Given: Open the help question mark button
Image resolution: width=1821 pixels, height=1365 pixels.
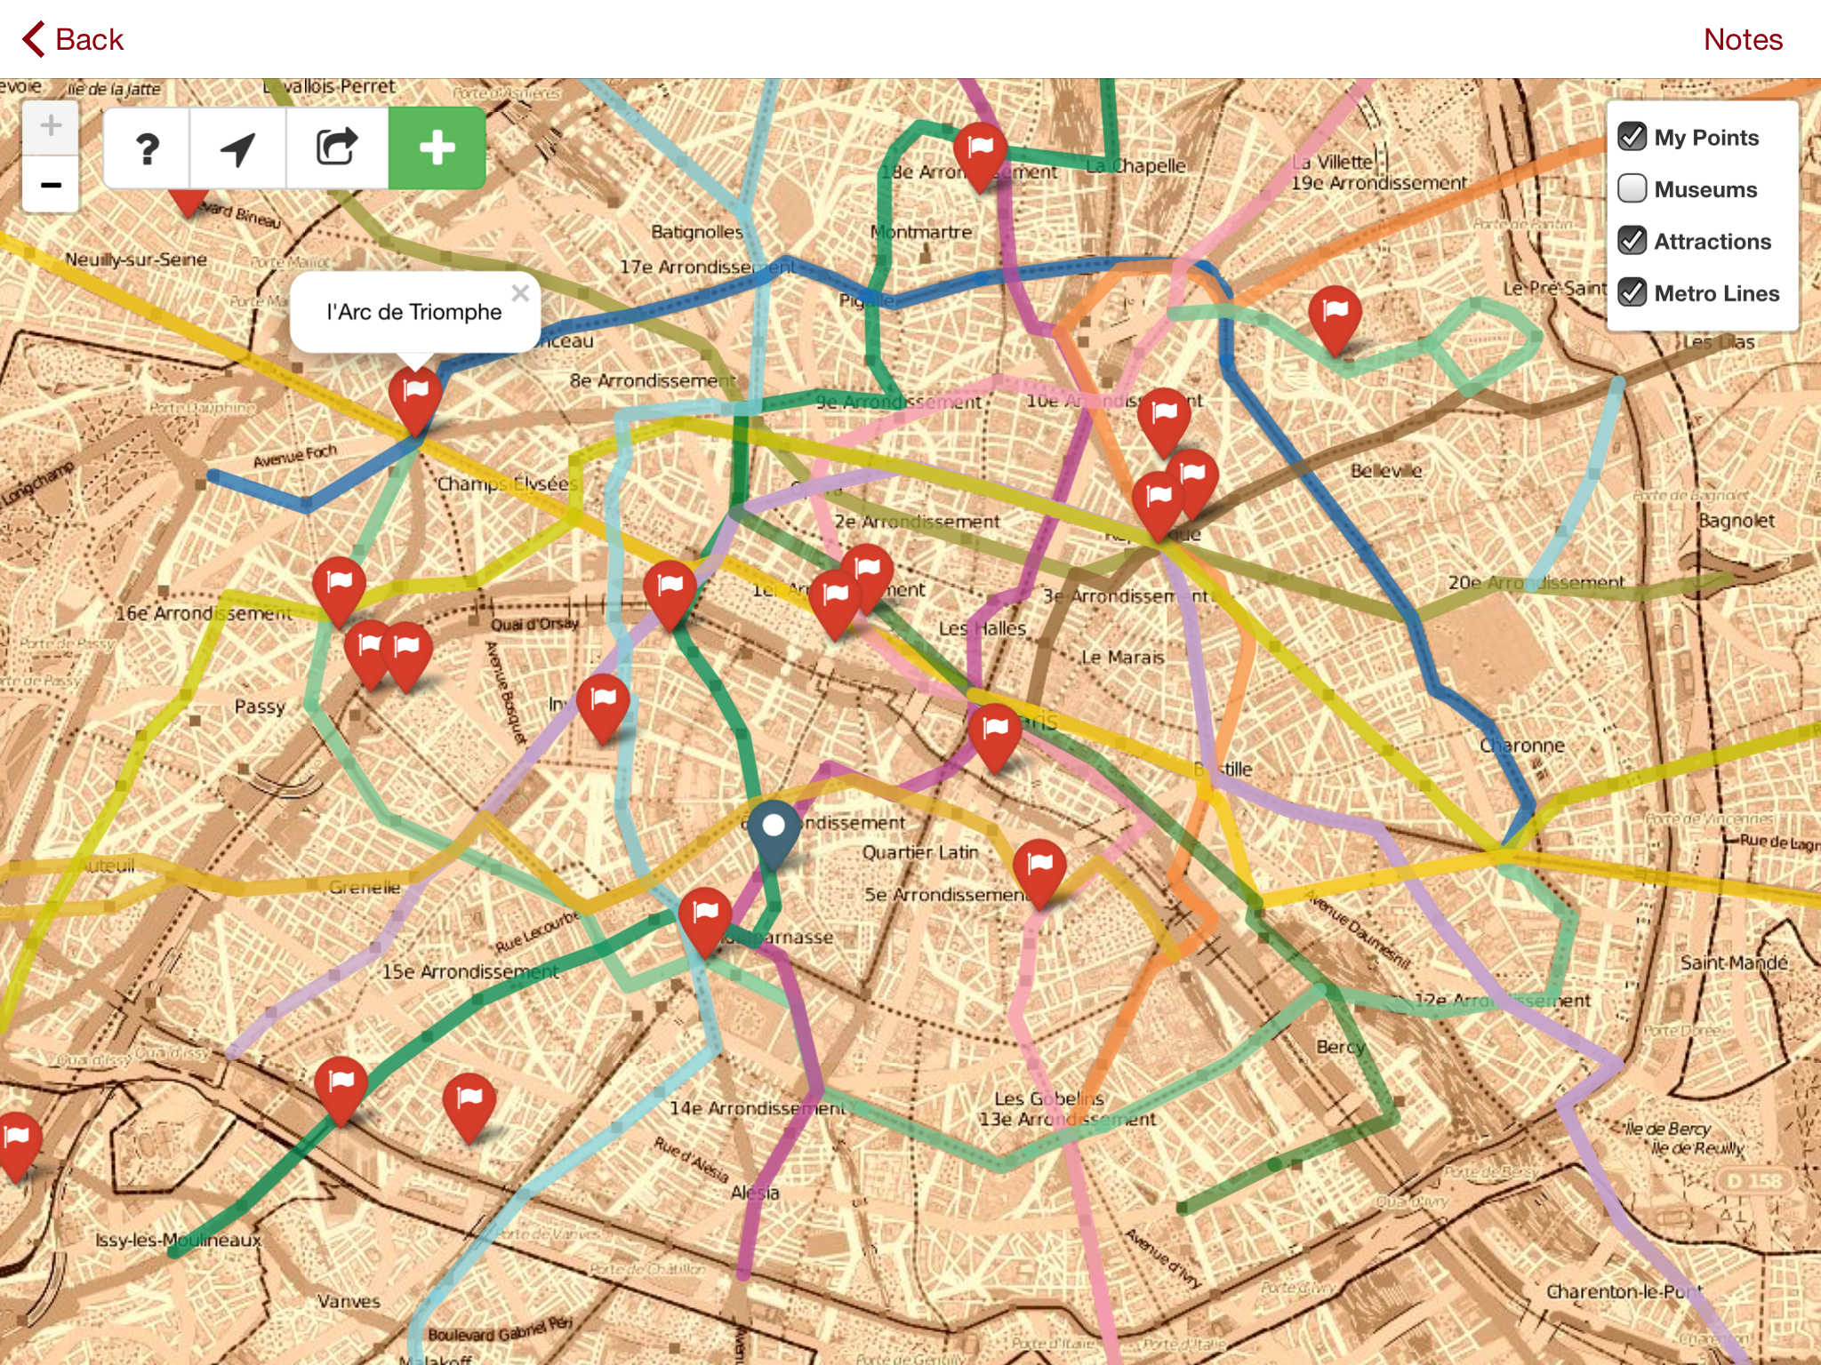Looking at the screenshot, I should pos(148,148).
